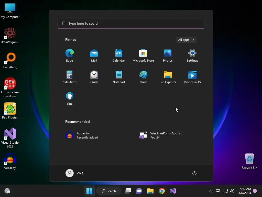Open the notification badge on taskbar
Screen dimensions: 262x197
coord(255,191)
